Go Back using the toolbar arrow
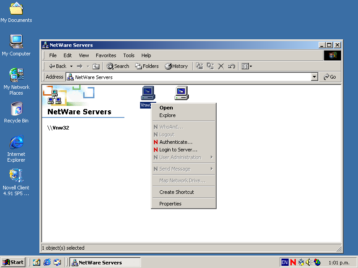The height and width of the screenshot is (268, 358). (57, 66)
